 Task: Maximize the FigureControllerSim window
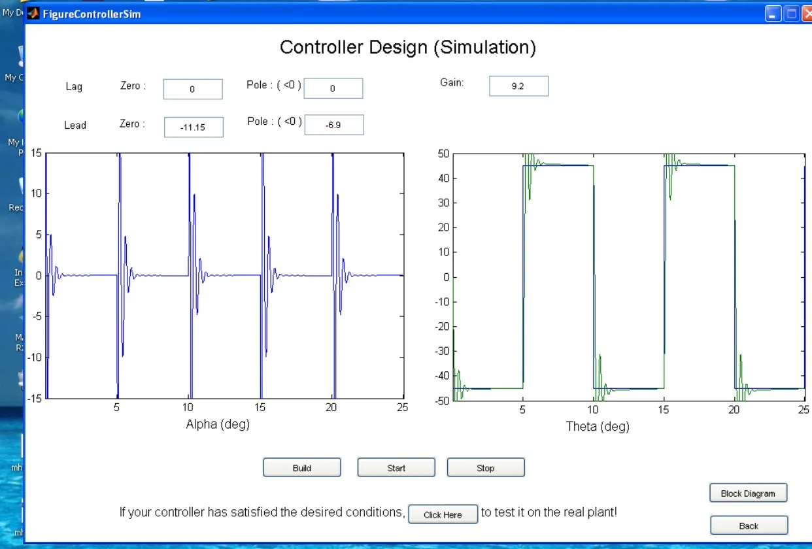click(x=791, y=14)
